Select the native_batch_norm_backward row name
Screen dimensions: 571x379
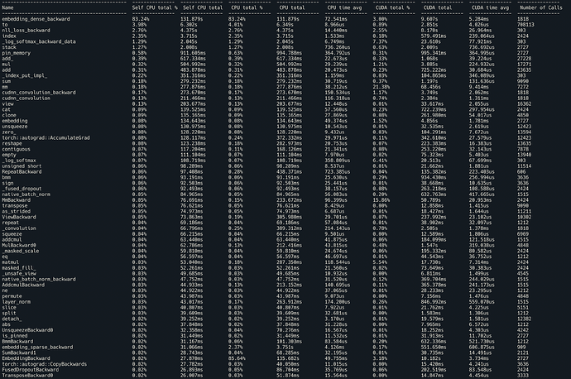click(x=39, y=279)
